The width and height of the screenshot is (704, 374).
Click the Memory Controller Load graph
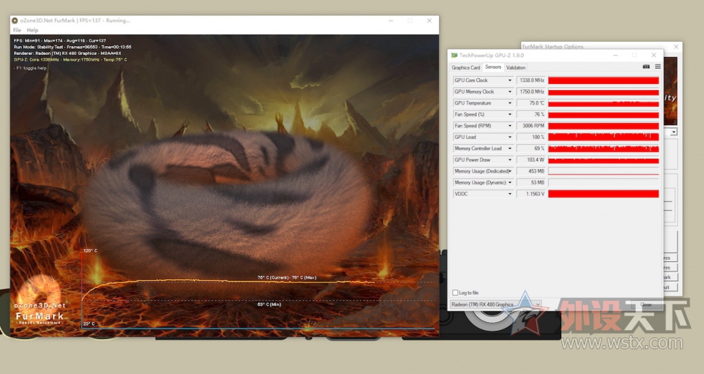[x=604, y=148]
